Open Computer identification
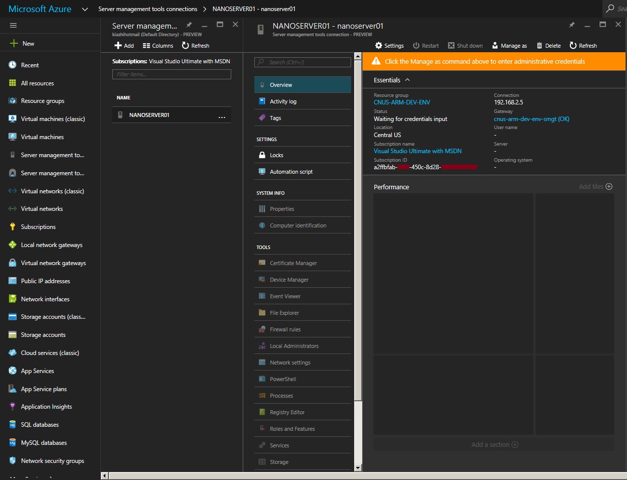This screenshot has width=627, height=480. (x=302, y=225)
